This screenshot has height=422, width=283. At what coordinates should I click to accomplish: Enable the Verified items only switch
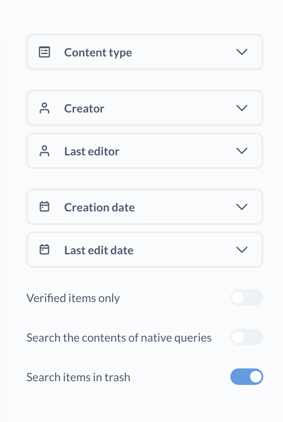pyautogui.click(x=246, y=298)
